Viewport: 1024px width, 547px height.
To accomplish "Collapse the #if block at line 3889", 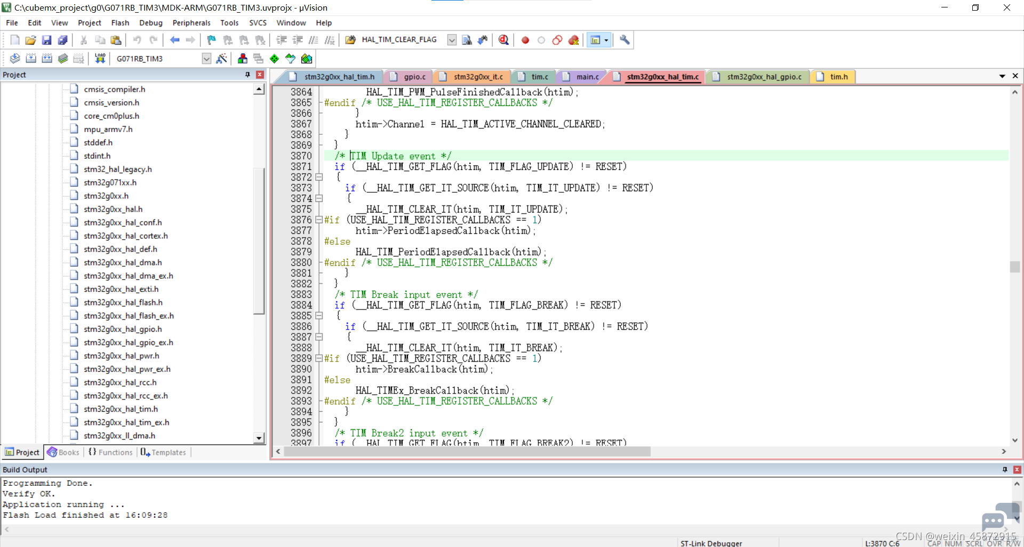I will [319, 358].
